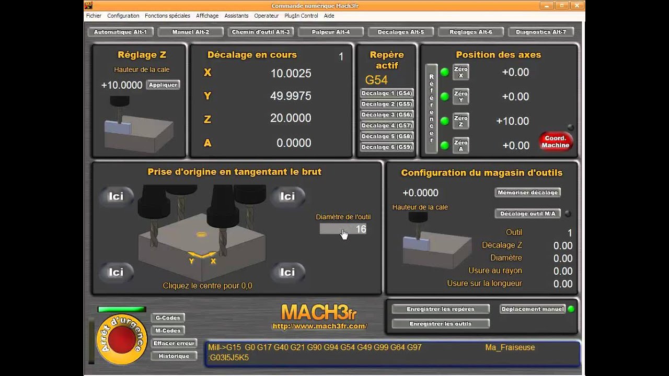Open the Affichage menu

pyautogui.click(x=207, y=16)
